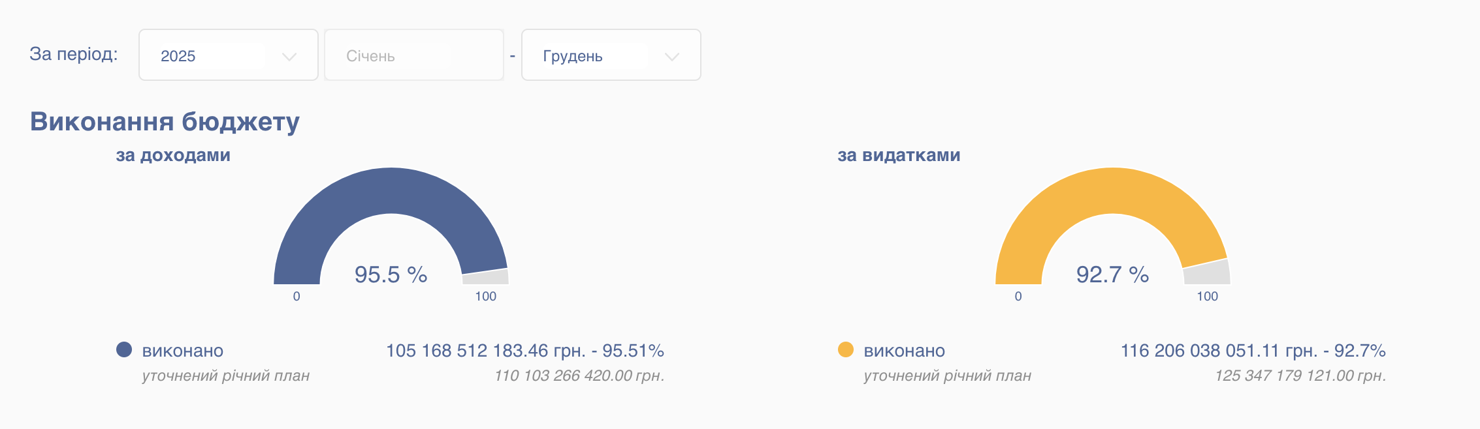Click the 'Виконання бюджету' title

pyautogui.click(x=165, y=122)
